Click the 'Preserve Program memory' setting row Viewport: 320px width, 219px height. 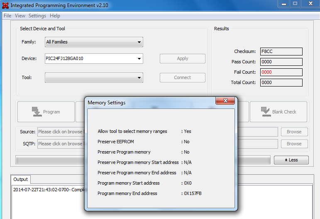click(144, 152)
